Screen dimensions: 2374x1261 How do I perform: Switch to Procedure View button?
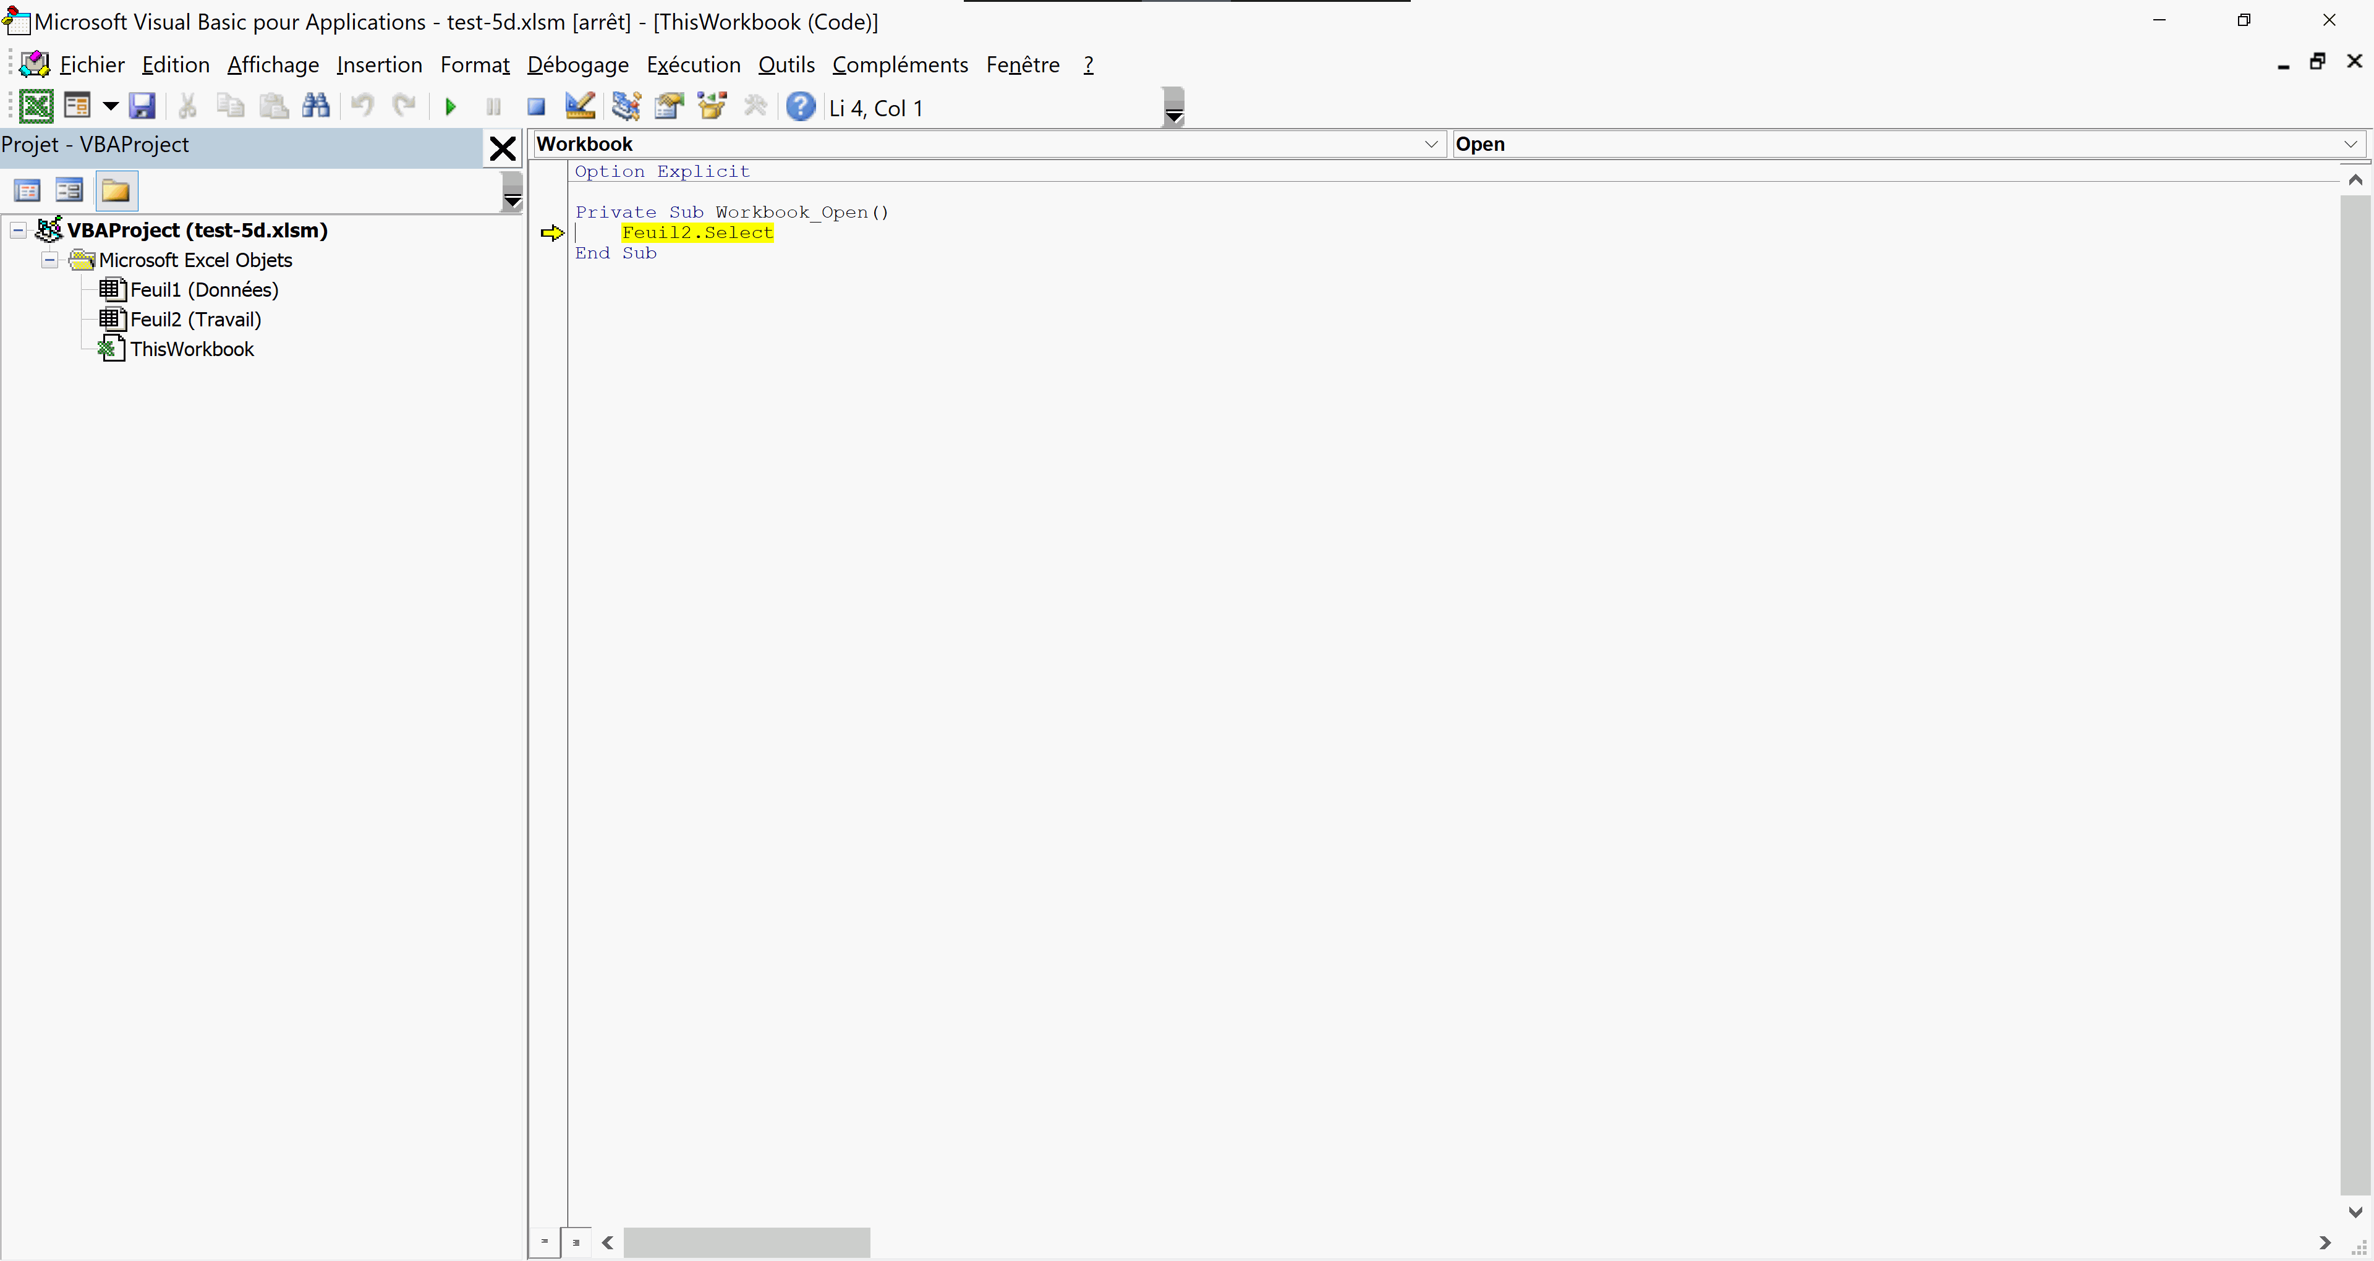tap(545, 1242)
